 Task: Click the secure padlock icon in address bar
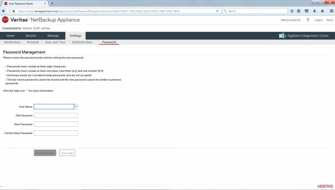(x=14, y=11)
